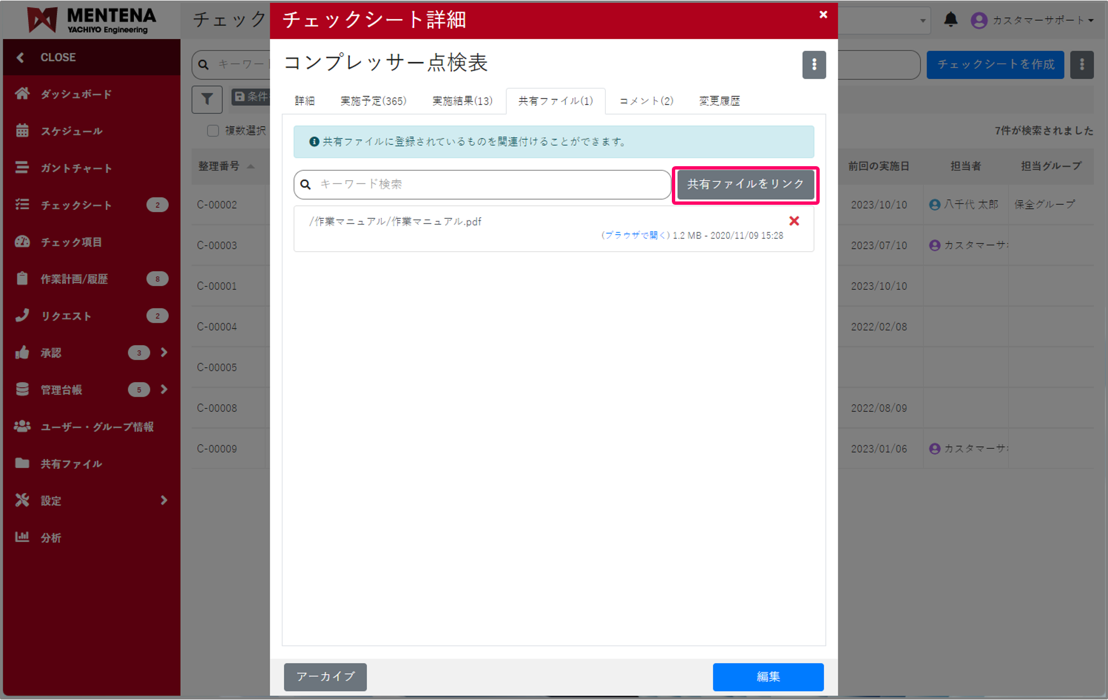This screenshot has height=700, width=1108.
Task: Open the ガントチャート view icon
Action: coord(22,167)
